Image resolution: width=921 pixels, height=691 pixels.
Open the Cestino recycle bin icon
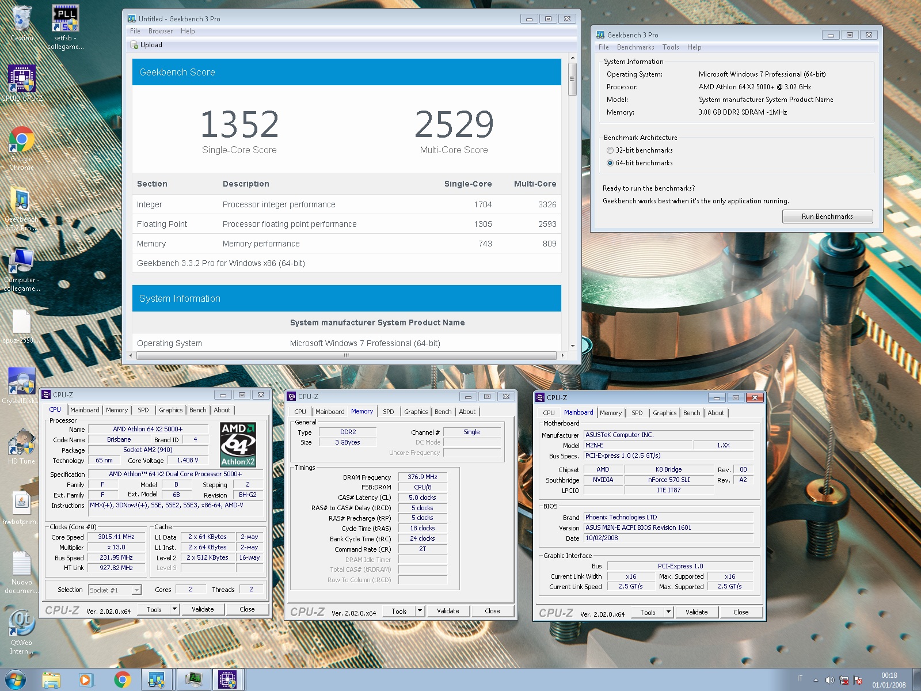(x=21, y=23)
